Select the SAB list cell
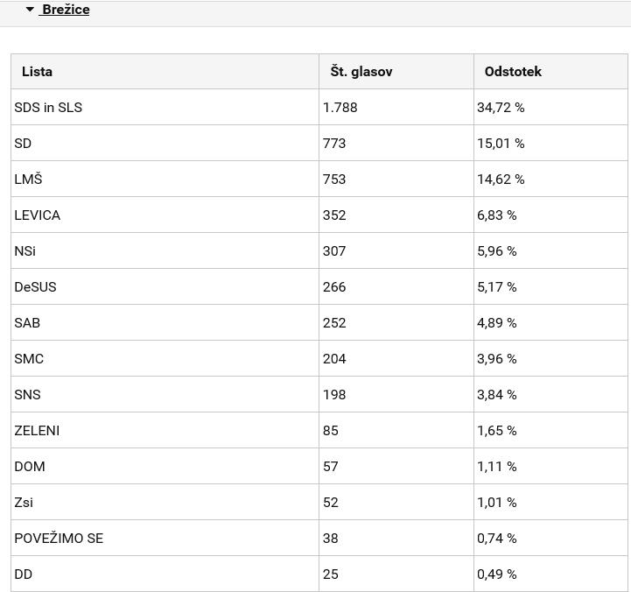This screenshot has width=631, height=592. tap(165, 322)
